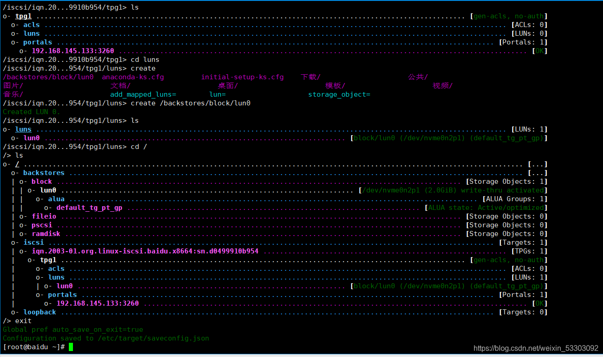The height and width of the screenshot is (357, 603).
Task: Select the 'iscsi' tree node
Action: coord(33,242)
